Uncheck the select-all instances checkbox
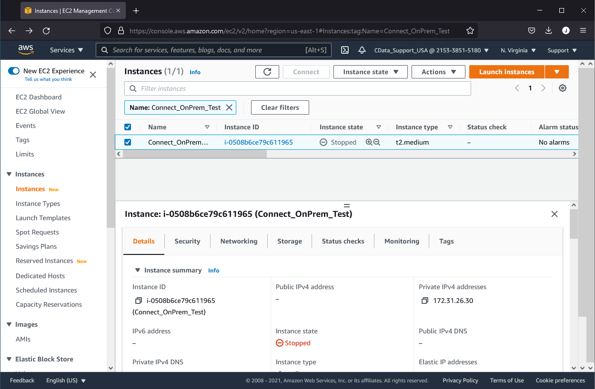 (128, 126)
